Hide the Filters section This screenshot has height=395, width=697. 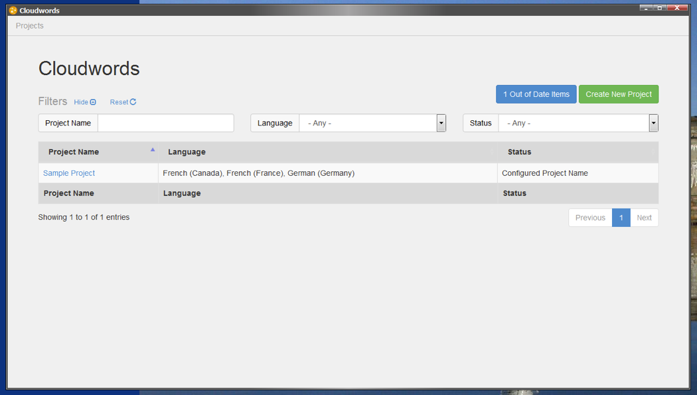tap(85, 102)
